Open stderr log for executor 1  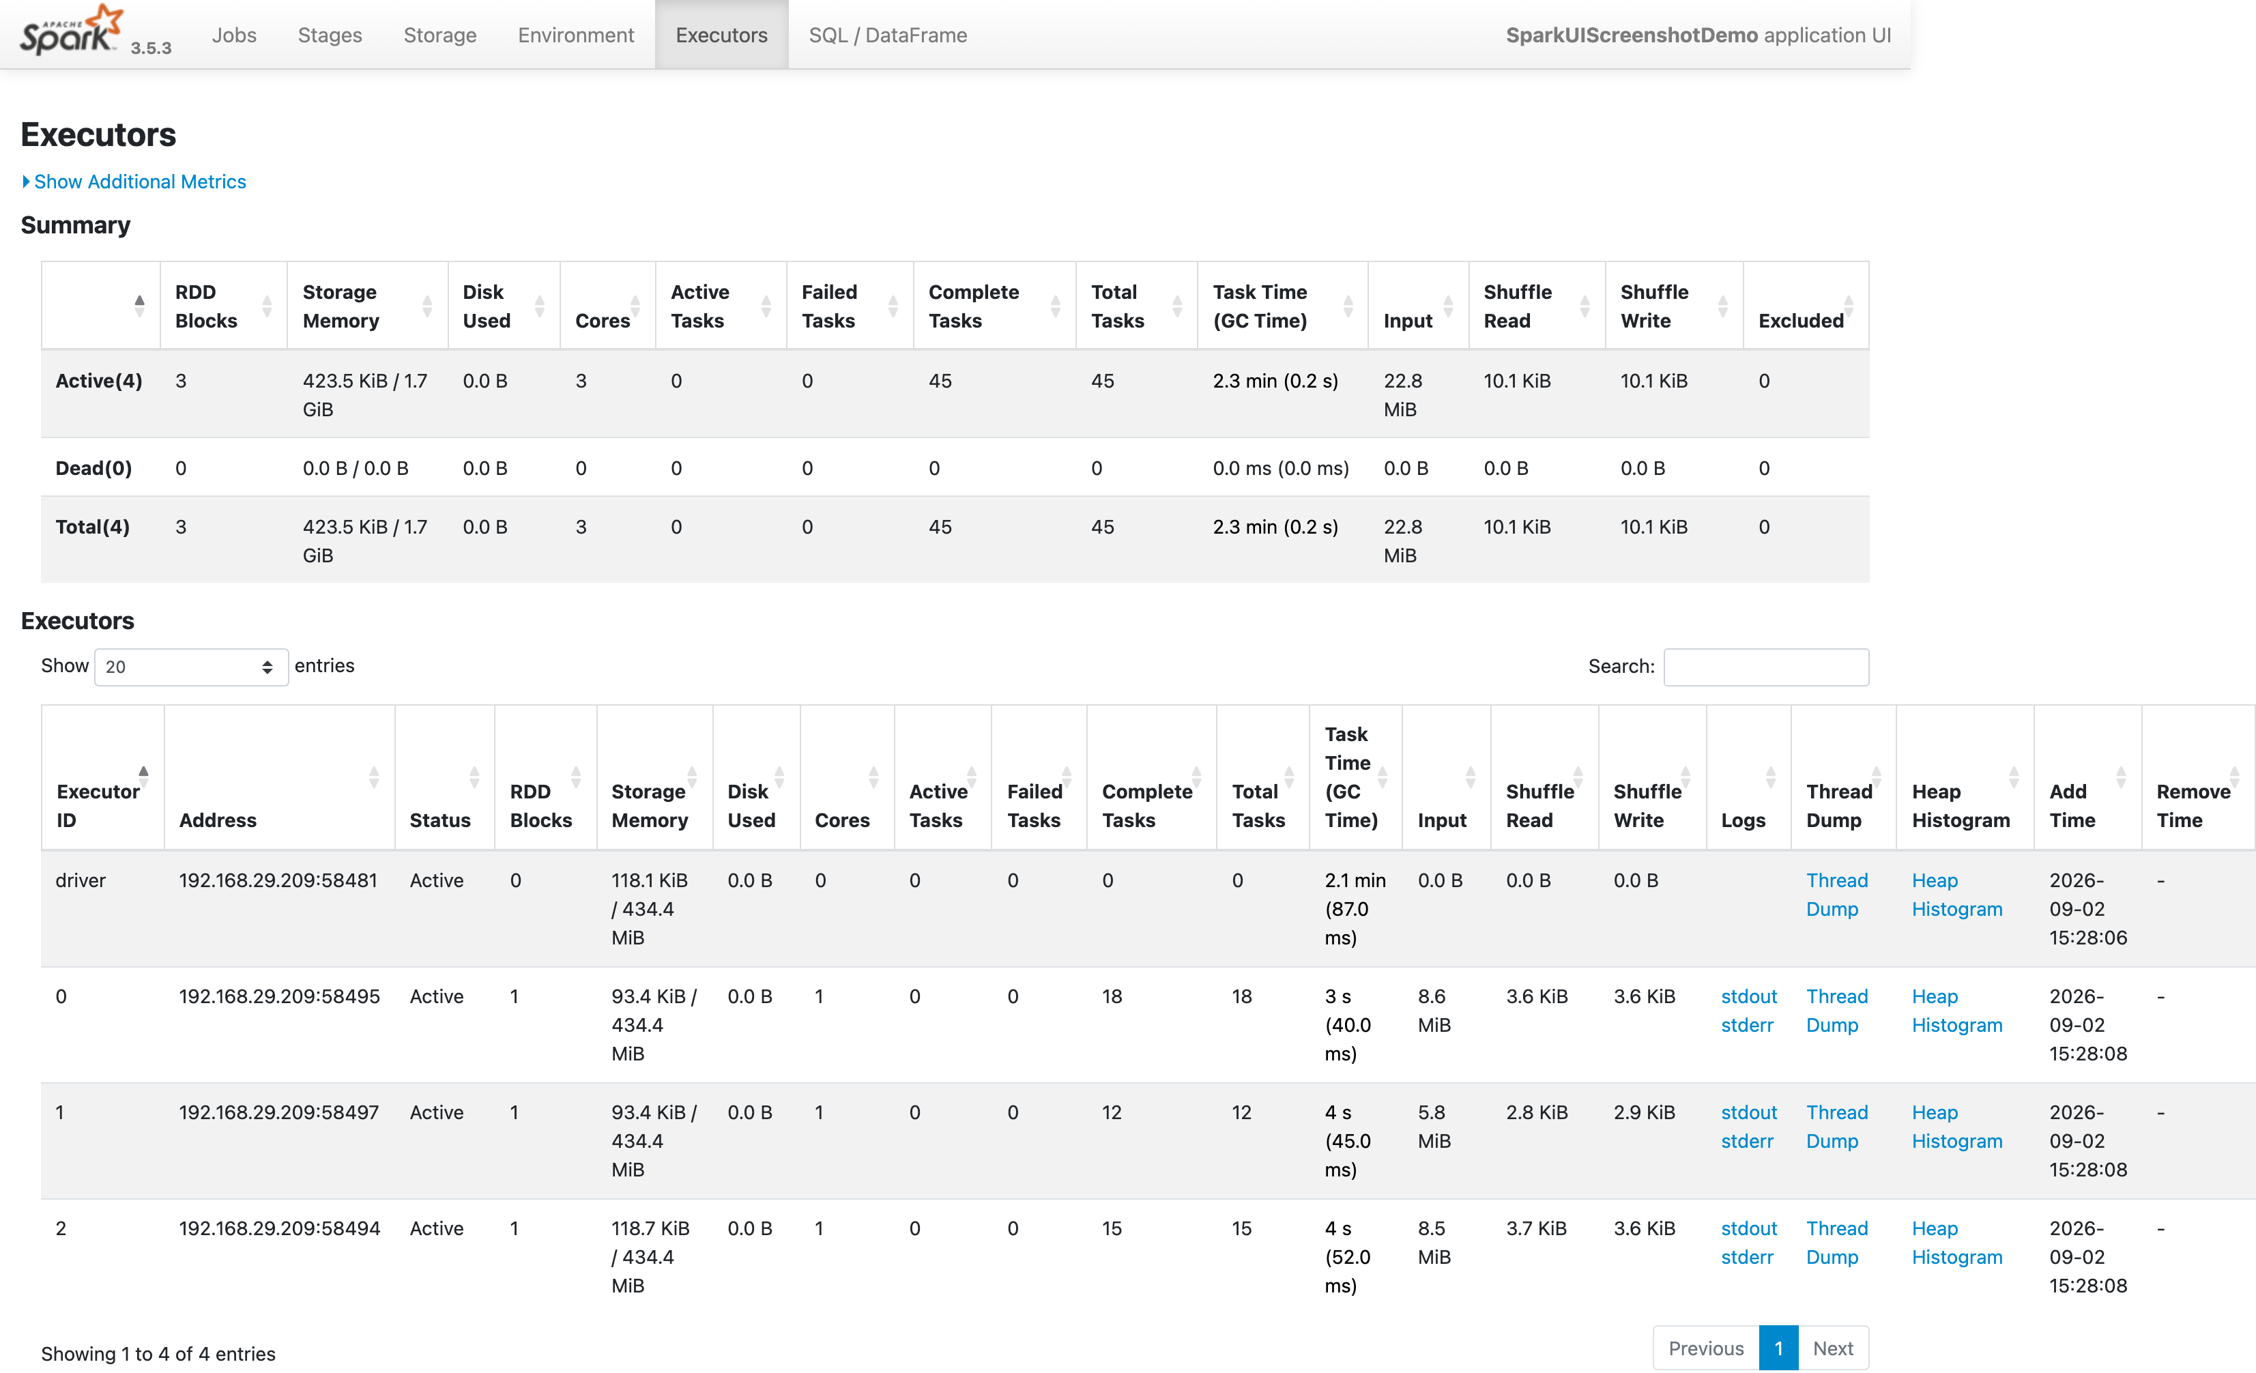(1747, 1140)
